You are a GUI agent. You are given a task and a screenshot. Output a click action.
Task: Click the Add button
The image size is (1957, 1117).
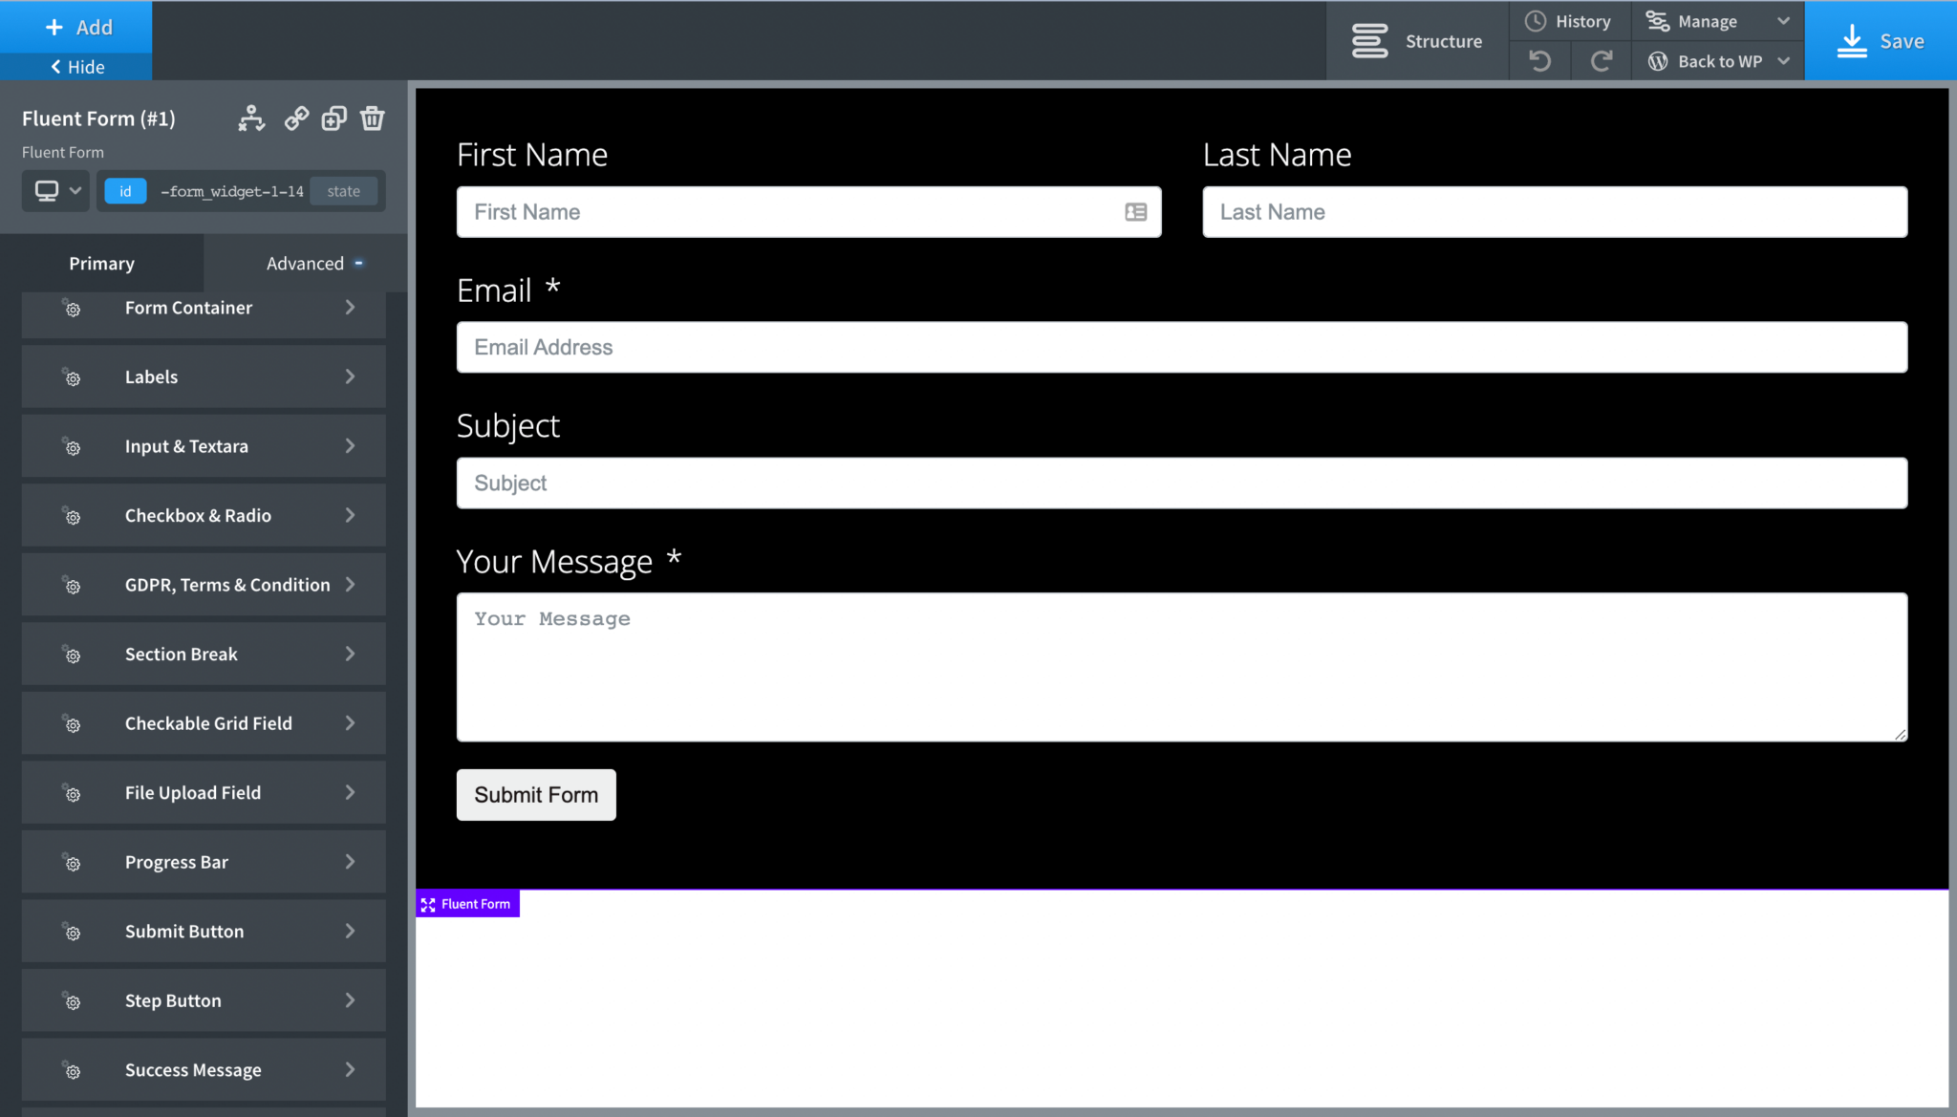click(x=76, y=26)
